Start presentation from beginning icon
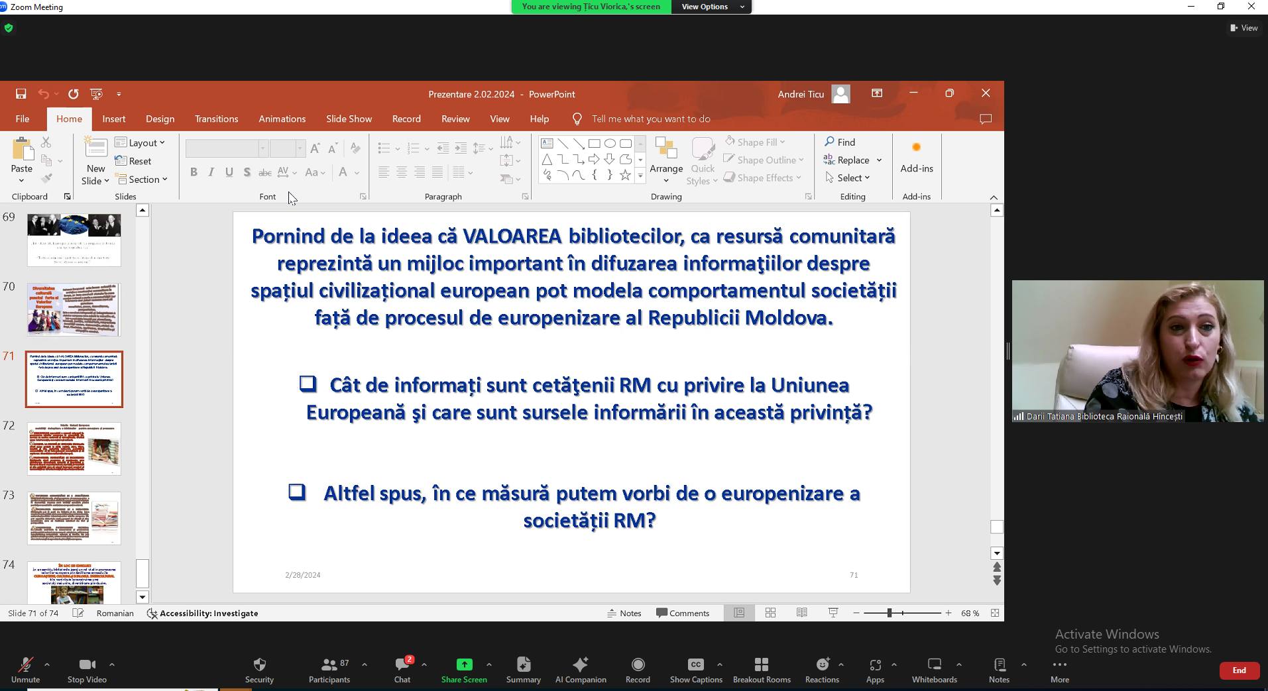1268x691 pixels. (x=96, y=94)
